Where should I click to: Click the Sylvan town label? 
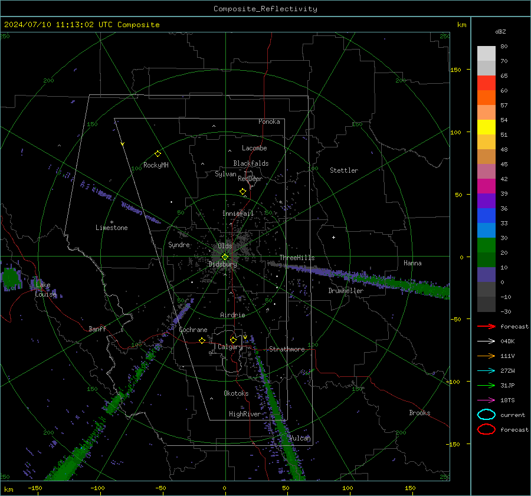(225, 174)
